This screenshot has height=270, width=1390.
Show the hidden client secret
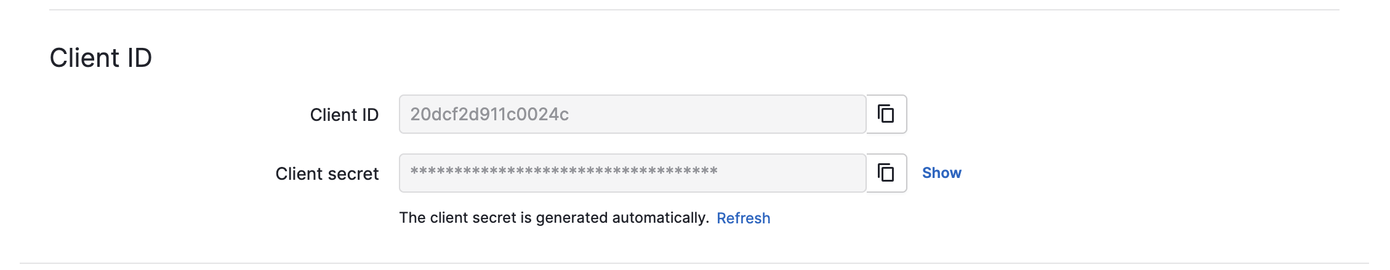tap(941, 173)
